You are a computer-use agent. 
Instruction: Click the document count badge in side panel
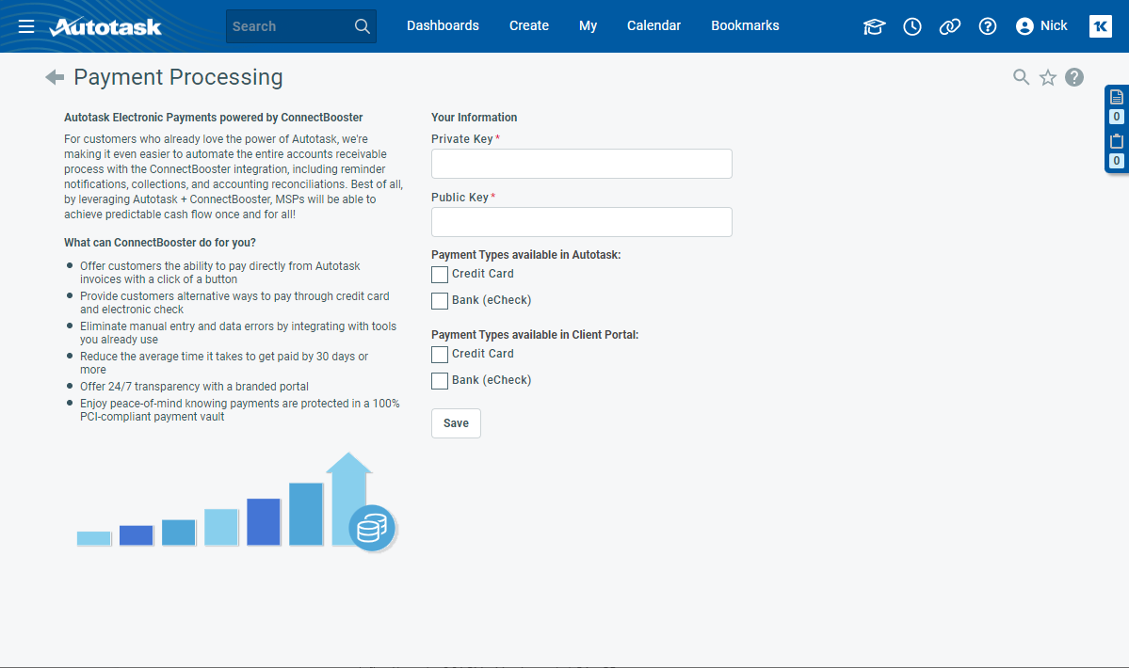(1117, 117)
